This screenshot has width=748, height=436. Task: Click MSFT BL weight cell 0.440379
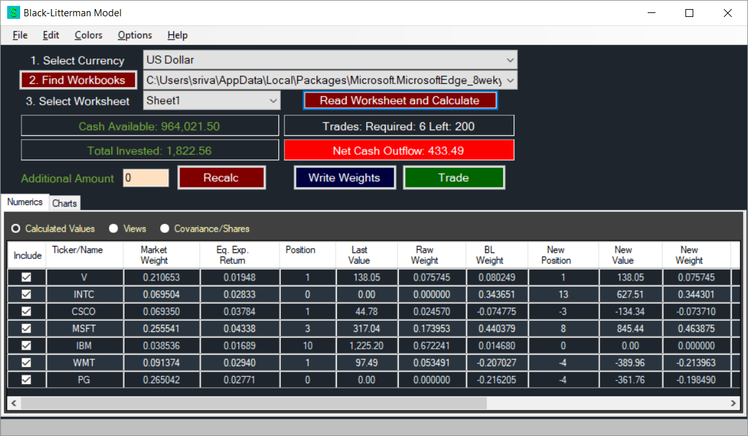(497, 329)
